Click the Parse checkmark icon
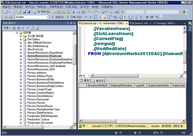Image resolution: width=193 pixels, height=136 pixels. pos(90,17)
